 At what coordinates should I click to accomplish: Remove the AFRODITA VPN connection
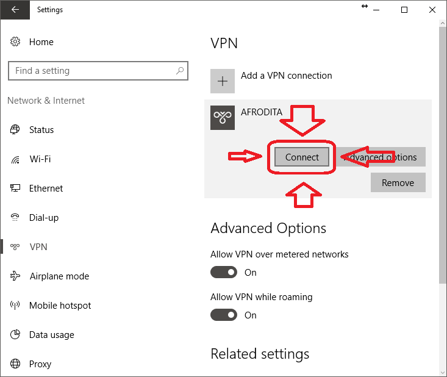398,182
